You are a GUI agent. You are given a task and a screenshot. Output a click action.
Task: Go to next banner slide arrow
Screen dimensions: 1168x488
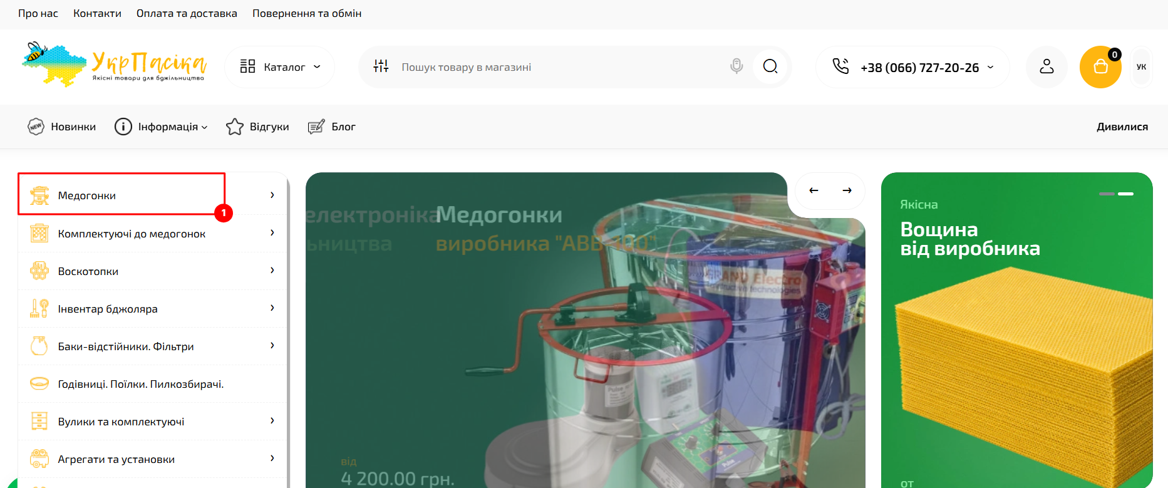pyautogui.click(x=847, y=190)
